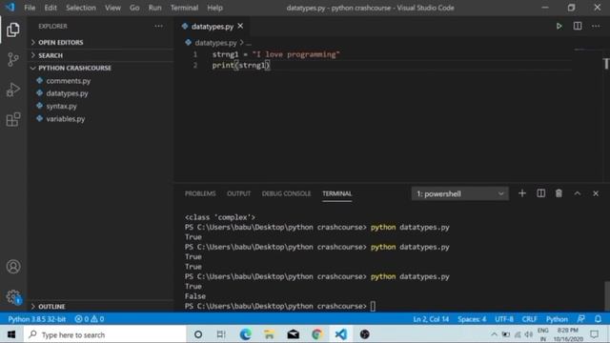
Task: Select Python 3.8.5 32-bit interpreter status
Action: (x=36, y=319)
